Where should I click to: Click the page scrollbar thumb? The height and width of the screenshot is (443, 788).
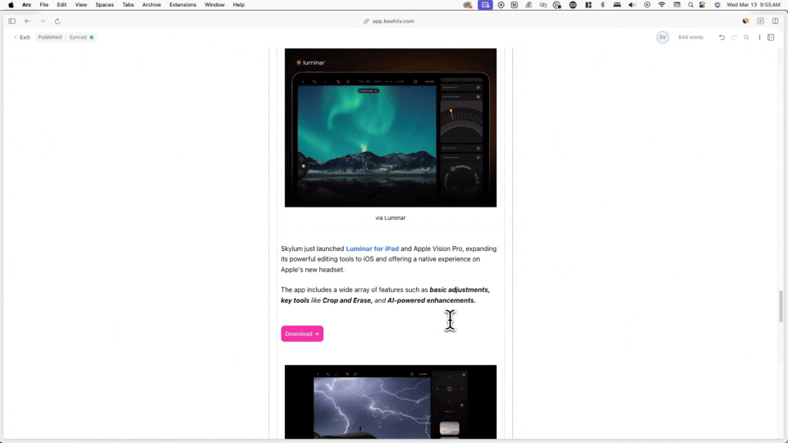tap(782, 306)
